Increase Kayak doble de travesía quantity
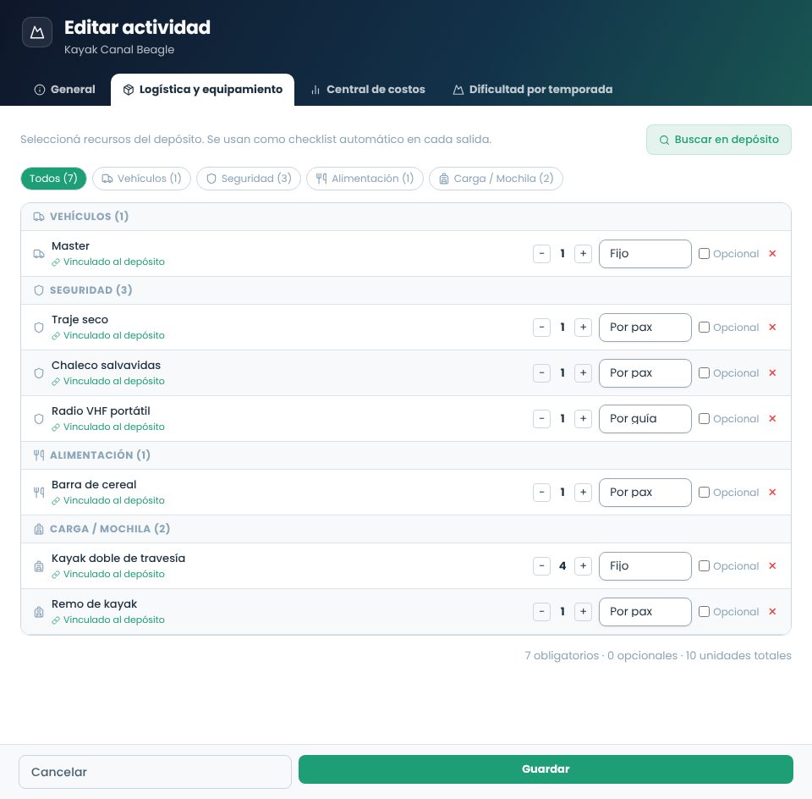This screenshot has height=799, width=812. 583,566
